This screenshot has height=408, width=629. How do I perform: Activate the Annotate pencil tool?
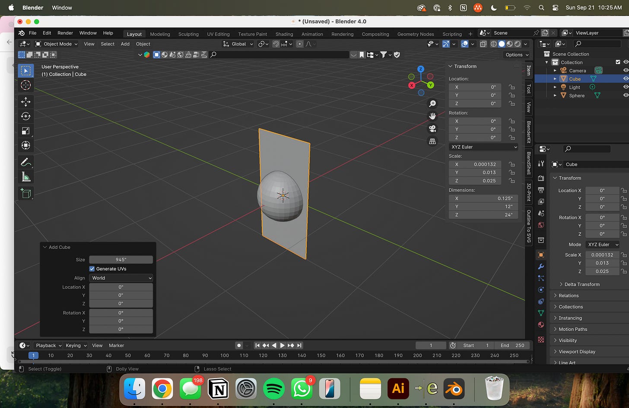(x=25, y=162)
